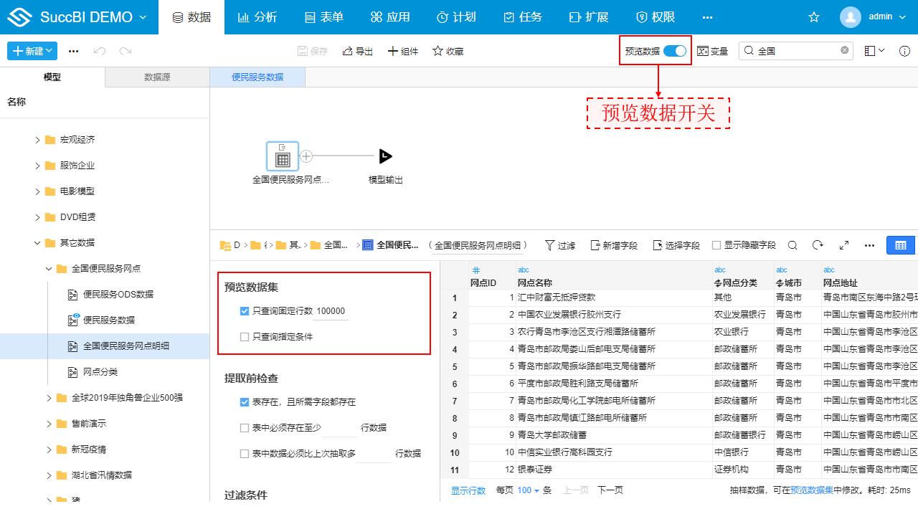
Task: Click the blue table view icon
Action: pyautogui.click(x=901, y=244)
